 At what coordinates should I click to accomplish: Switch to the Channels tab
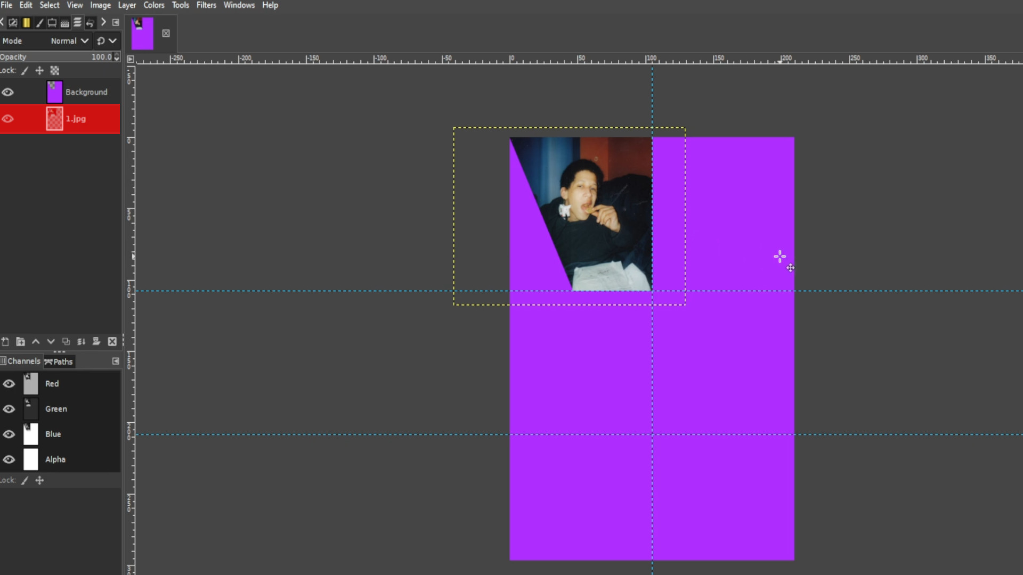(20, 361)
